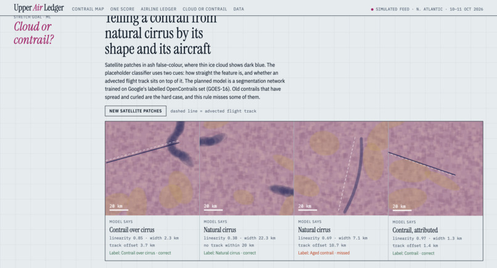Screen dimensions: 497x268
Task: Click 'Label: Contrail over cirrus · correct' text
Action: click(140, 253)
